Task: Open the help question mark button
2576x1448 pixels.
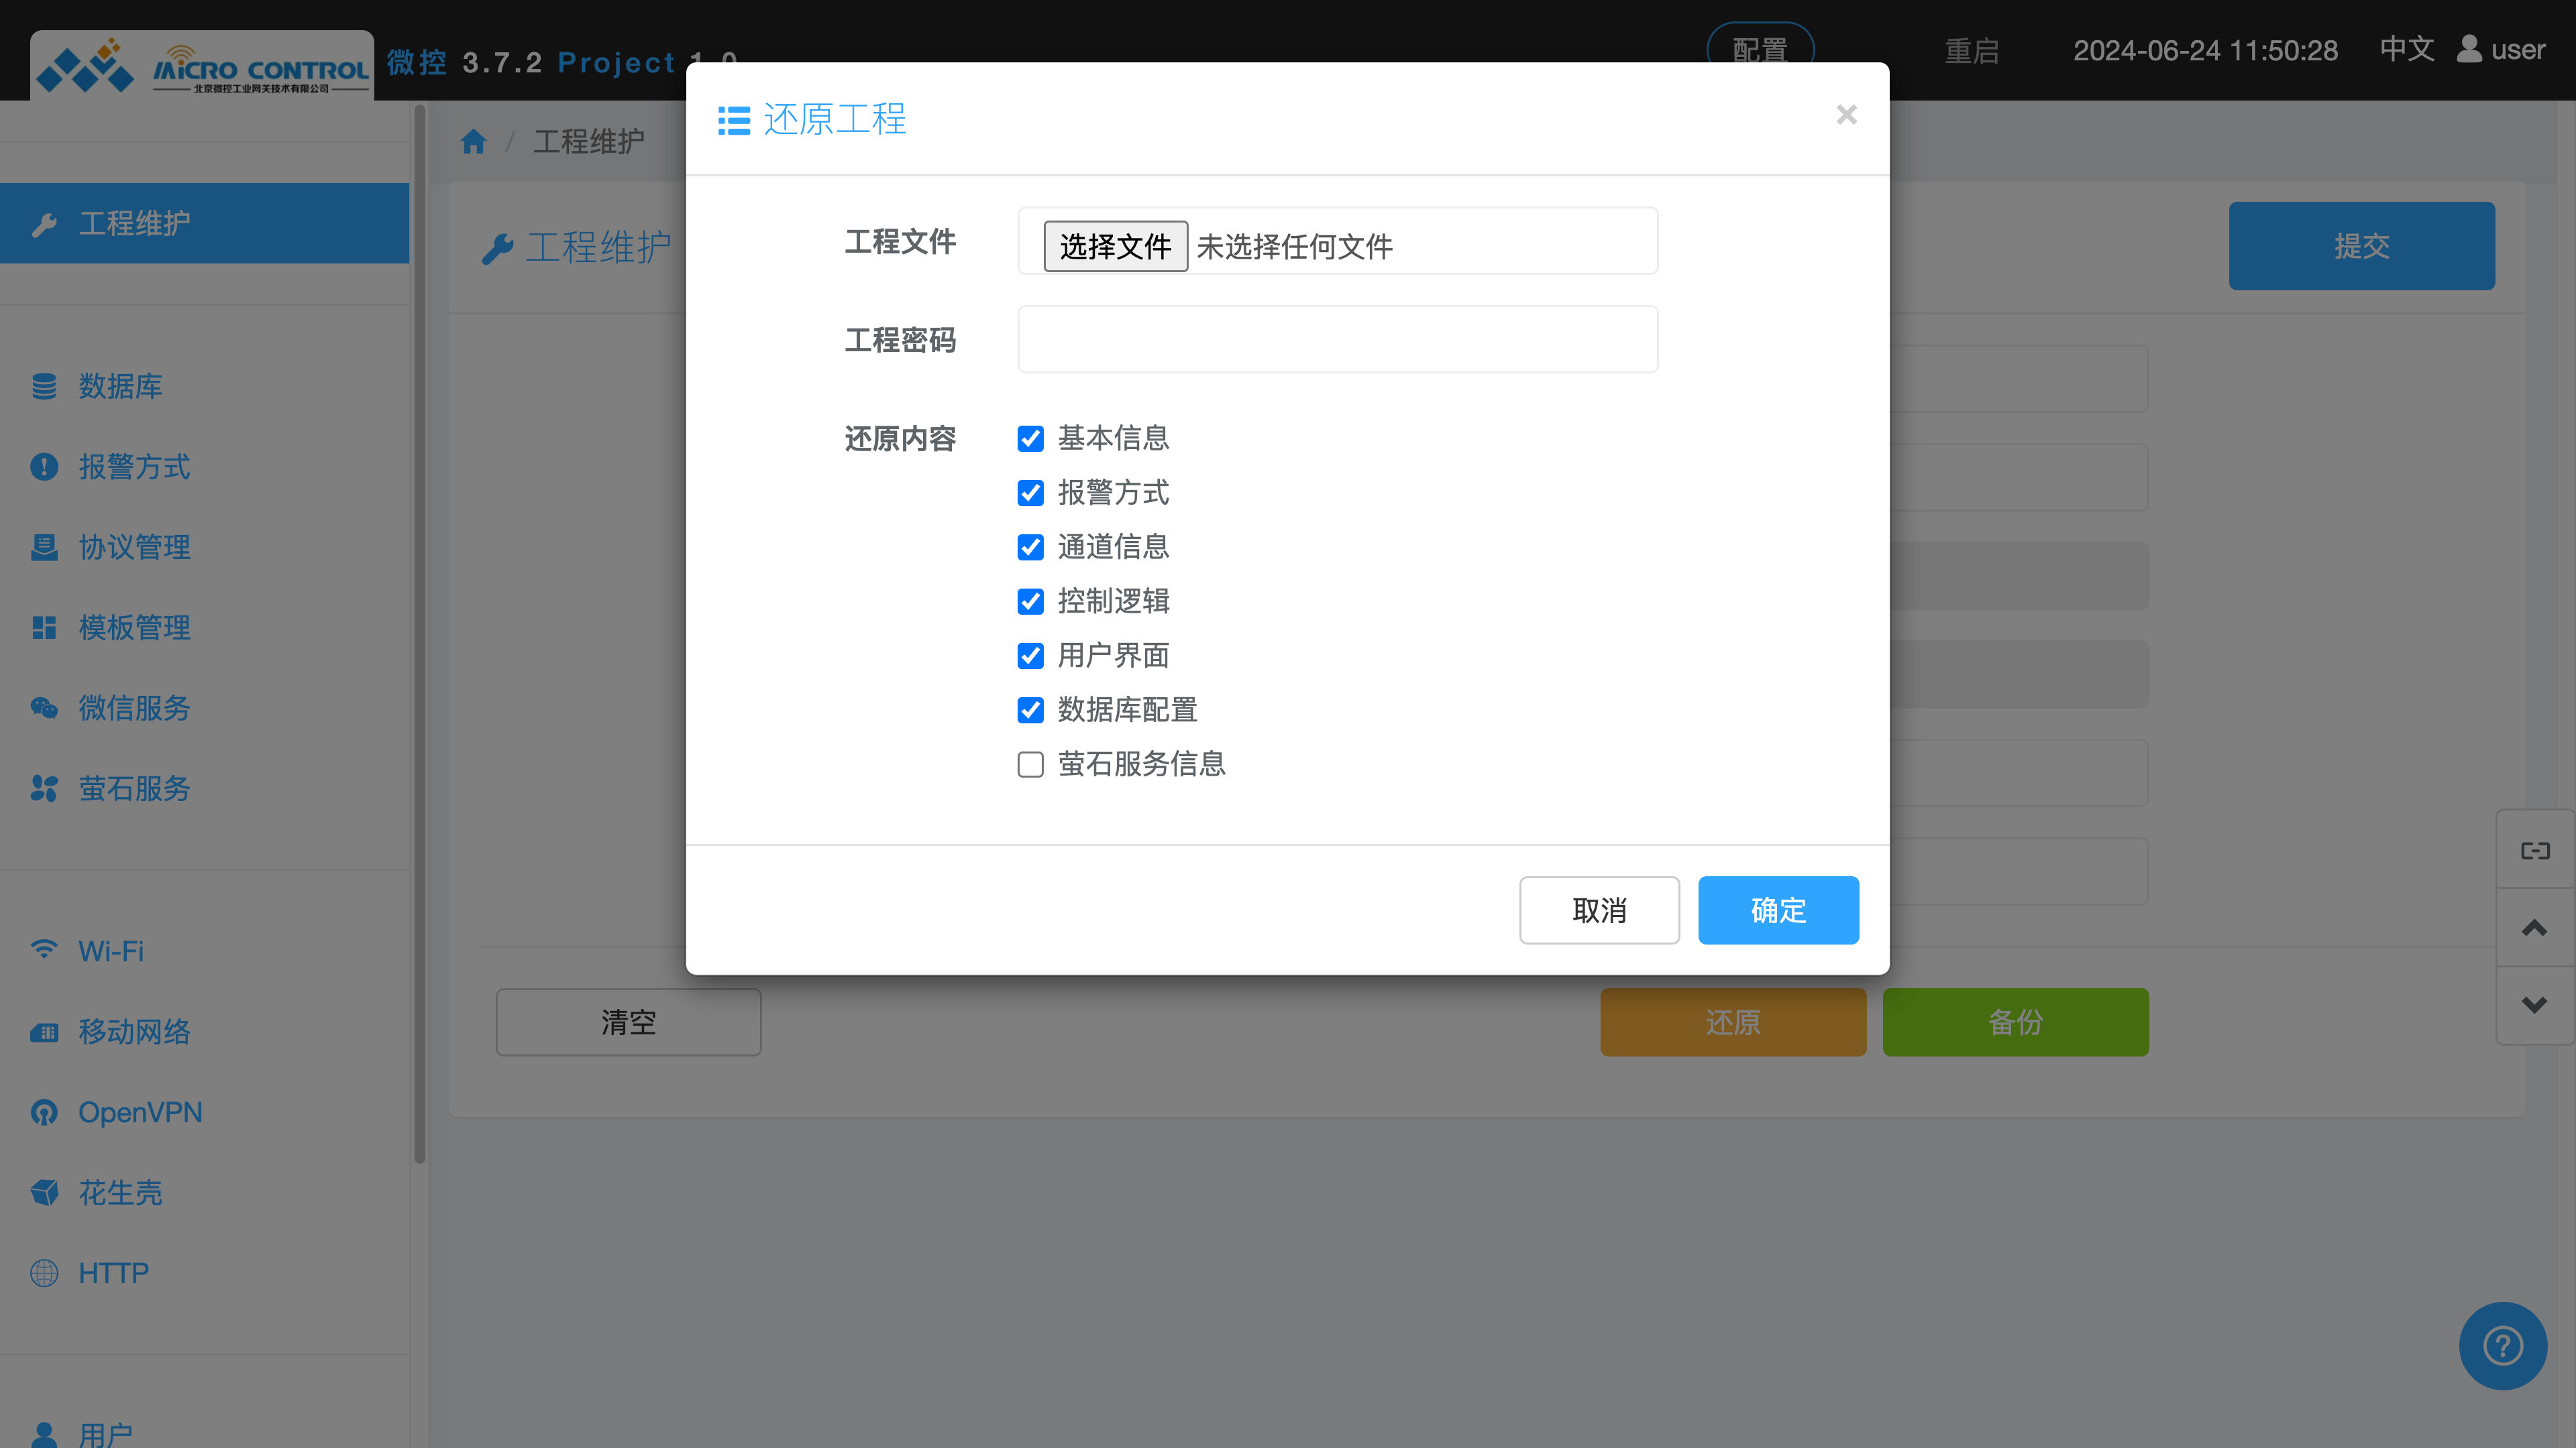Action: pyautogui.click(x=2502, y=1345)
